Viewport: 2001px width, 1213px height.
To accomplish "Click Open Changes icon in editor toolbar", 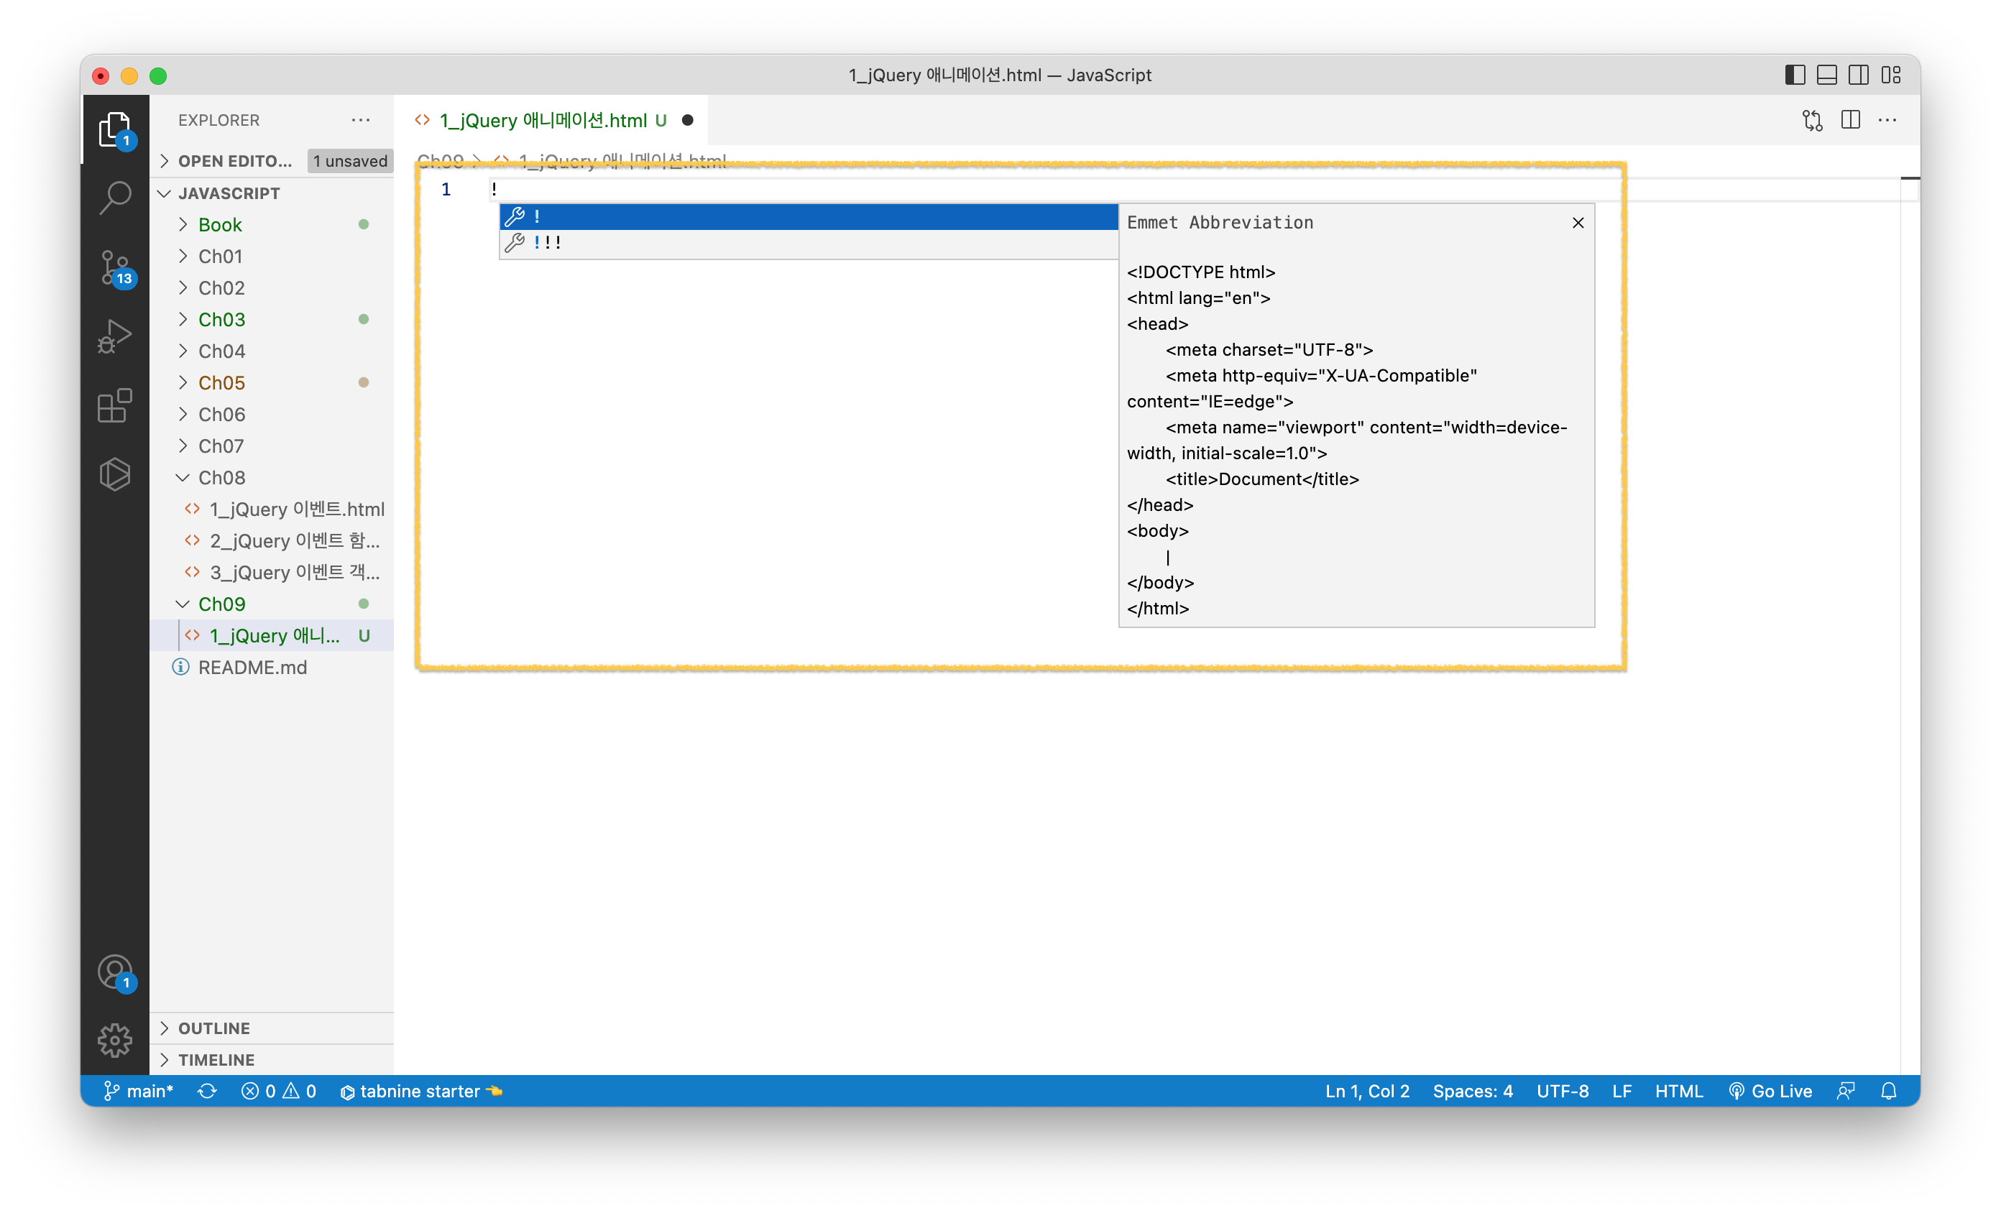I will [x=1812, y=120].
